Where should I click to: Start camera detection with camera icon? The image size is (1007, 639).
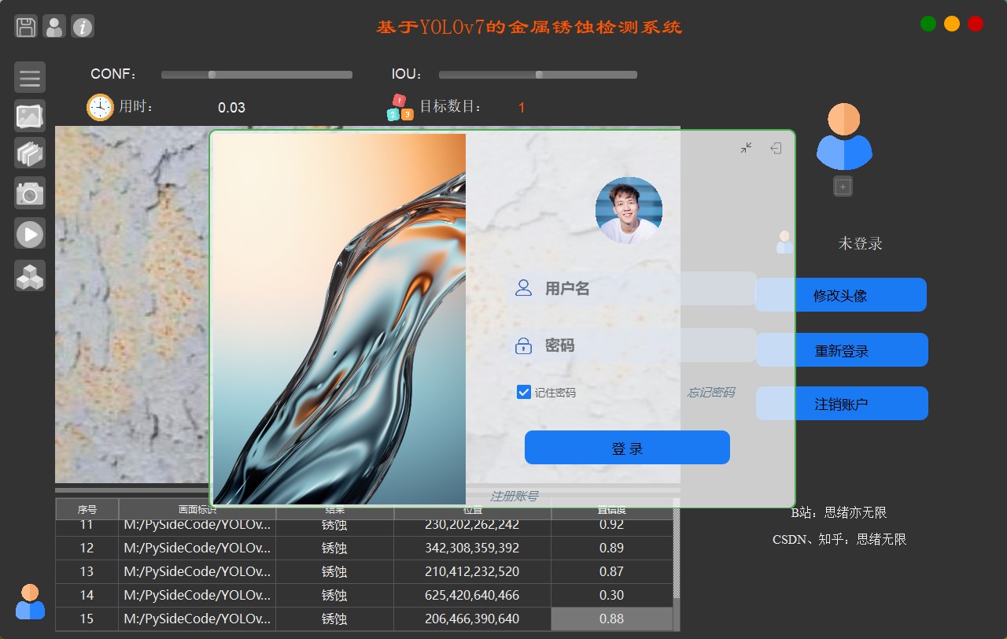(30, 193)
